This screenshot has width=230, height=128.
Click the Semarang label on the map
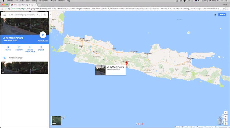148,53
